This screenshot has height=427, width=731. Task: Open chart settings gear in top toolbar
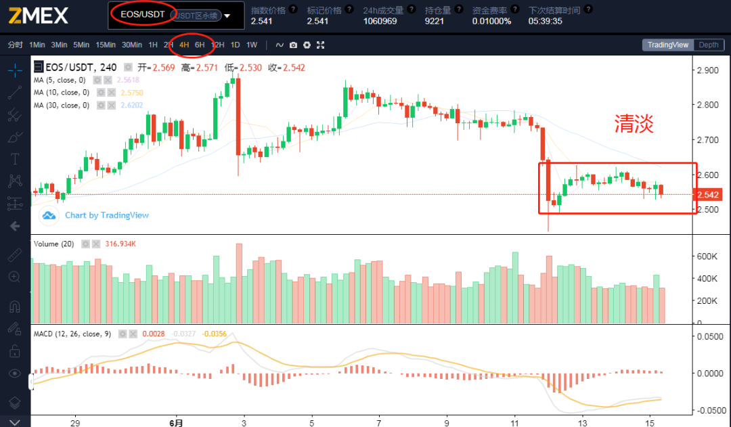coord(307,45)
